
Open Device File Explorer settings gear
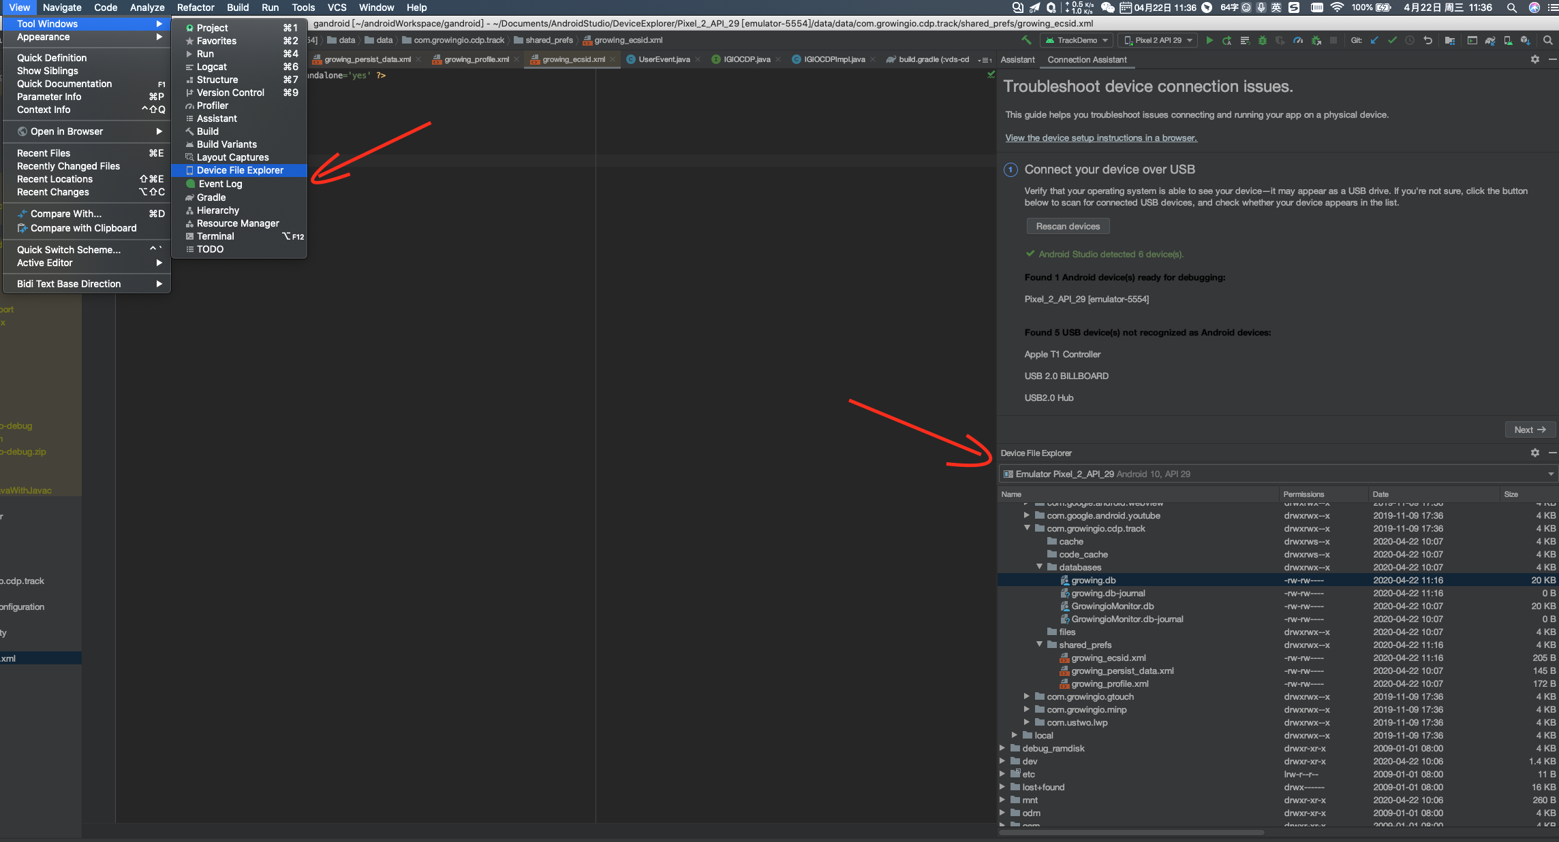(1534, 453)
